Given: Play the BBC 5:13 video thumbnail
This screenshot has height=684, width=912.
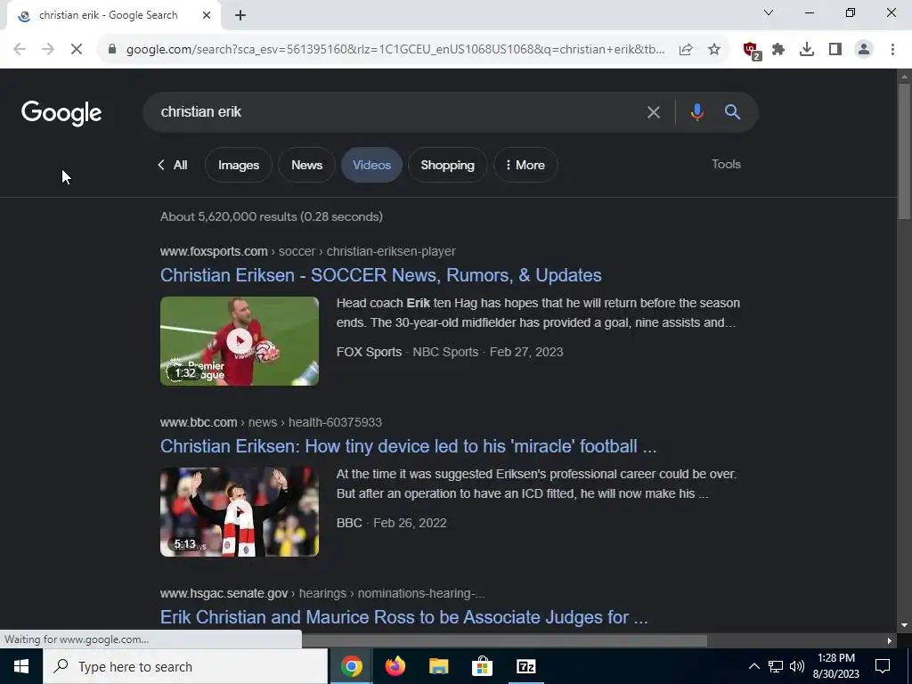Looking at the screenshot, I should [x=240, y=512].
